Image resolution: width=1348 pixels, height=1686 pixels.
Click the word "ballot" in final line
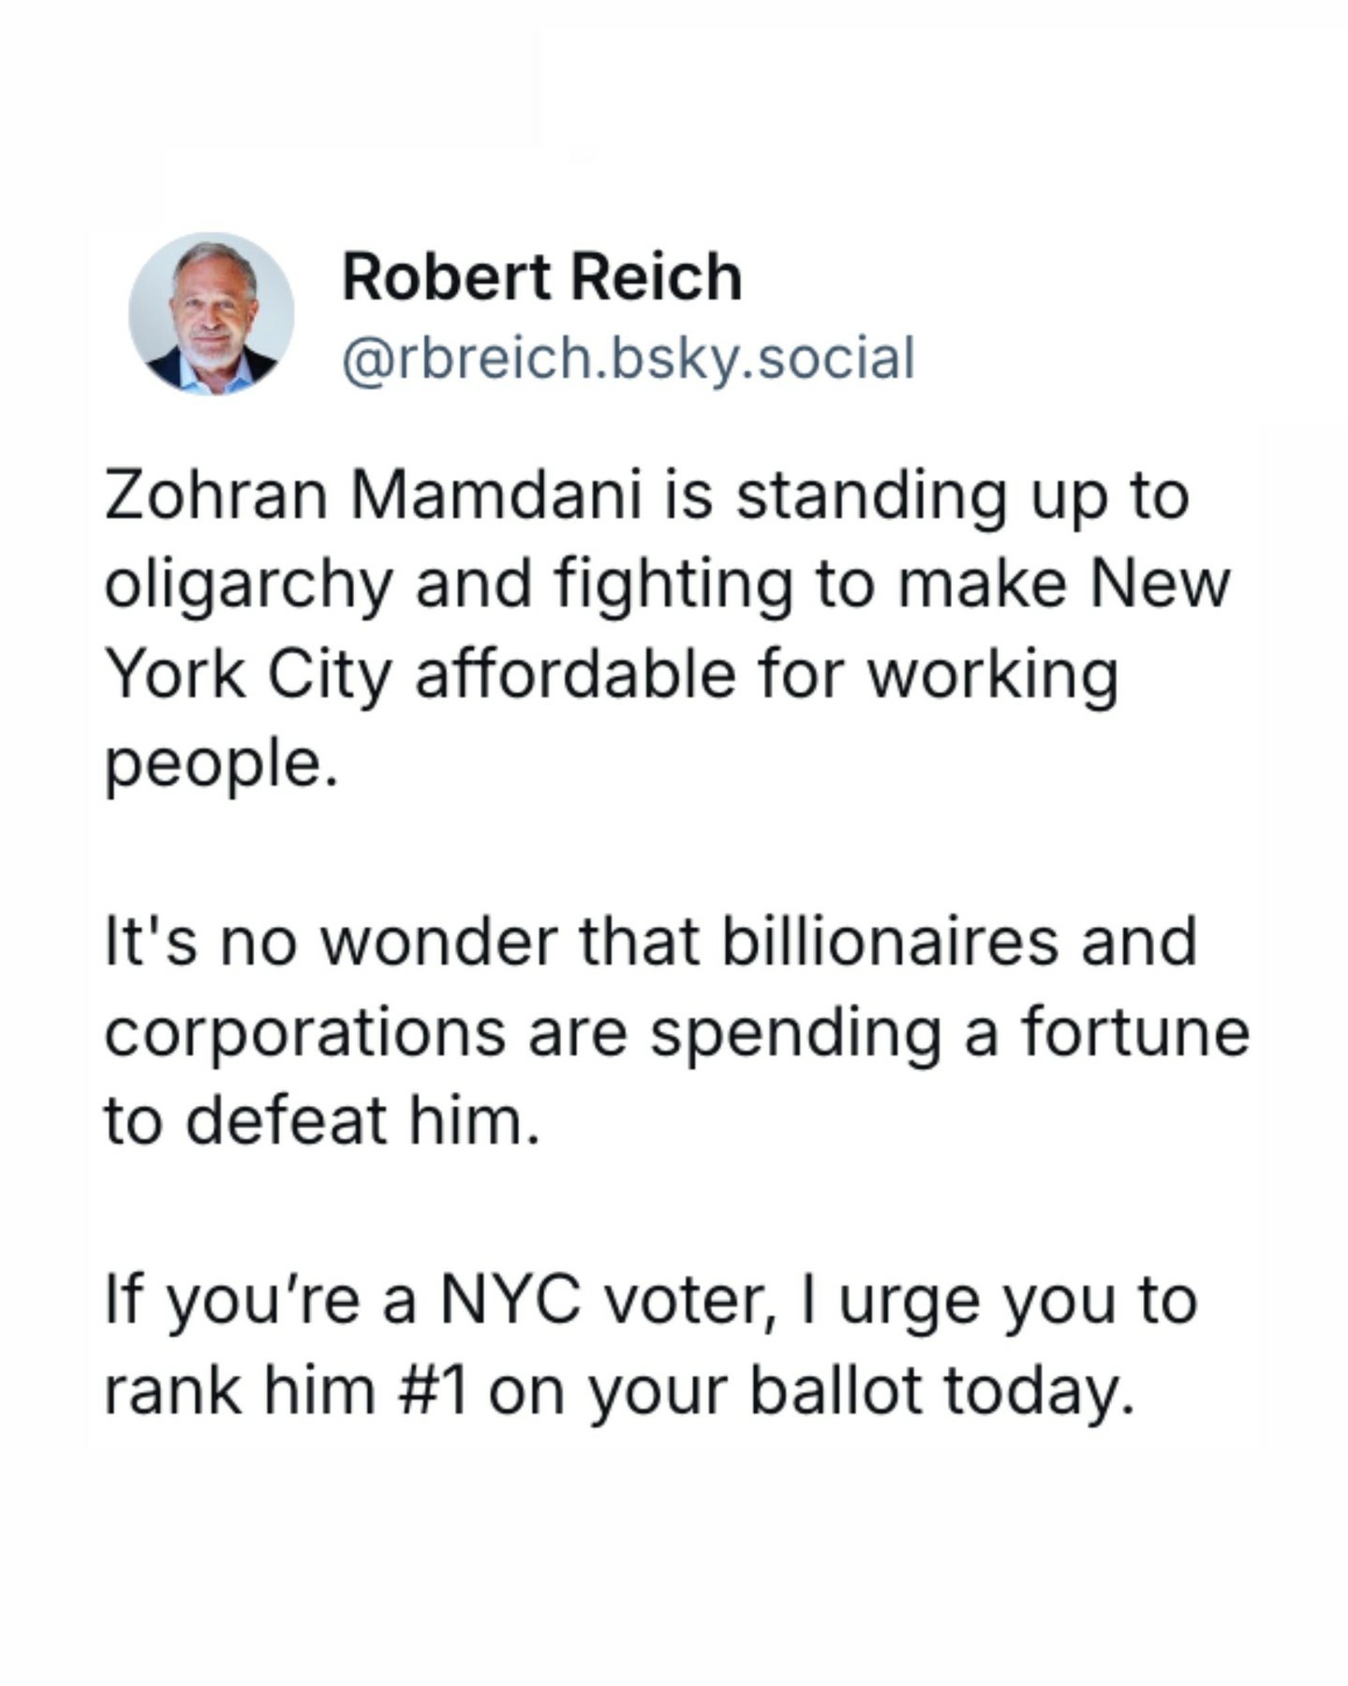point(837,1390)
